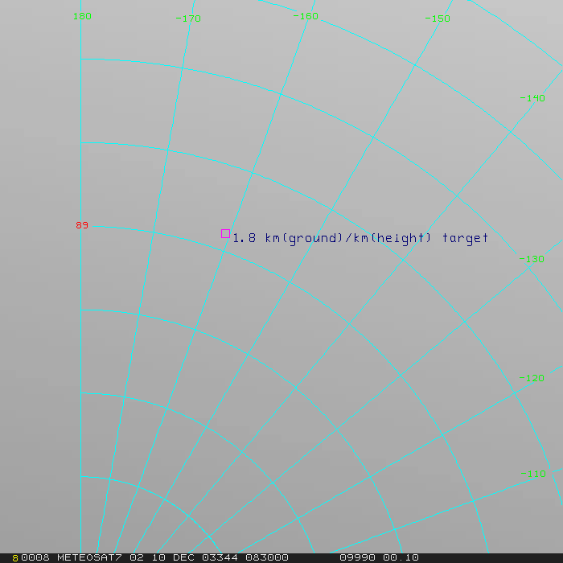Click the '10 DEC 03344' date text
The height and width of the screenshot is (563, 563).
point(195,557)
